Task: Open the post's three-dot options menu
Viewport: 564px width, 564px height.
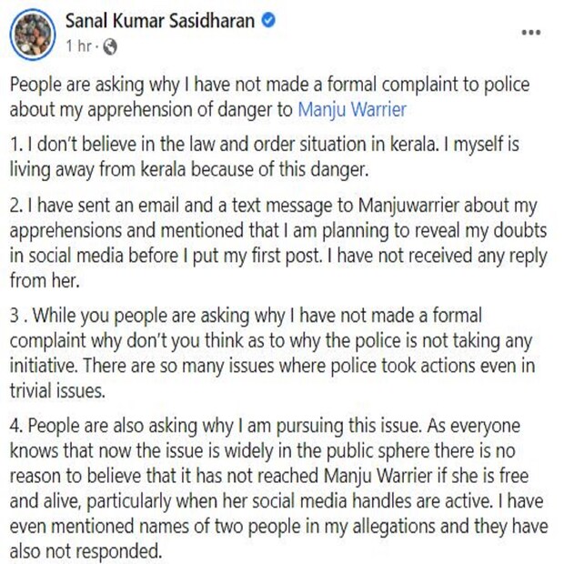Action: pyautogui.click(x=530, y=32)
